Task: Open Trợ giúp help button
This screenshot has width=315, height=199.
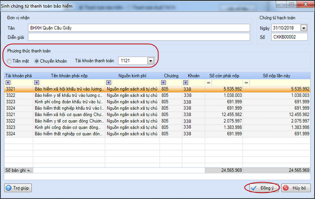Action: (x=18, y=188)
